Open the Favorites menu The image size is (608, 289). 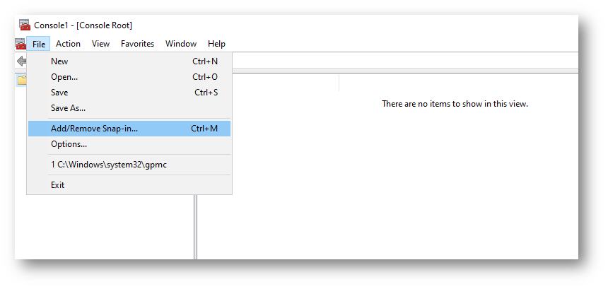(x=137, y=44)
